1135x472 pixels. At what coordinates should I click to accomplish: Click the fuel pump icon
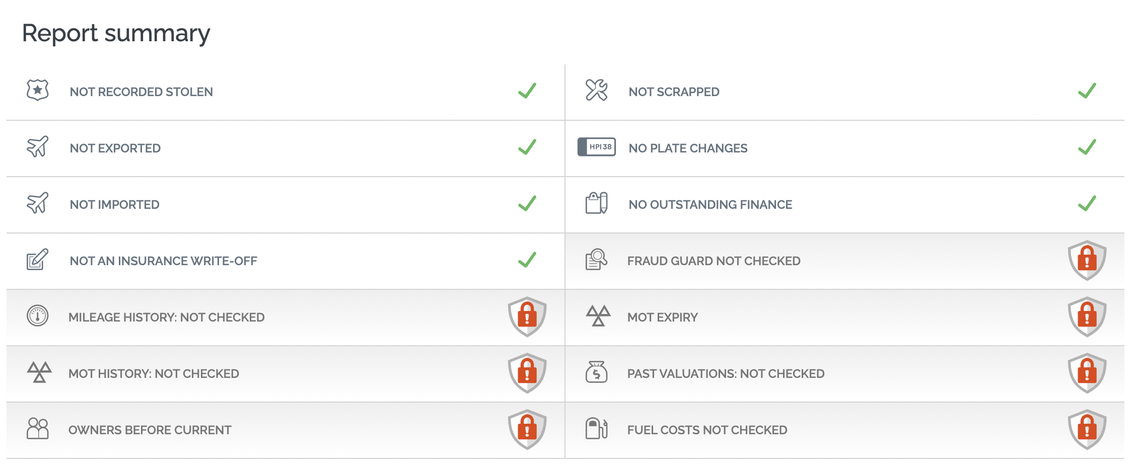596,428
